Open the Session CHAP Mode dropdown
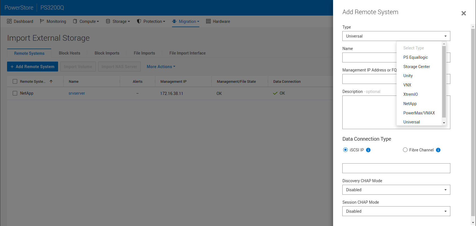Screen dimensions: 476x226 pyautogui.click(x=396, y=211)
